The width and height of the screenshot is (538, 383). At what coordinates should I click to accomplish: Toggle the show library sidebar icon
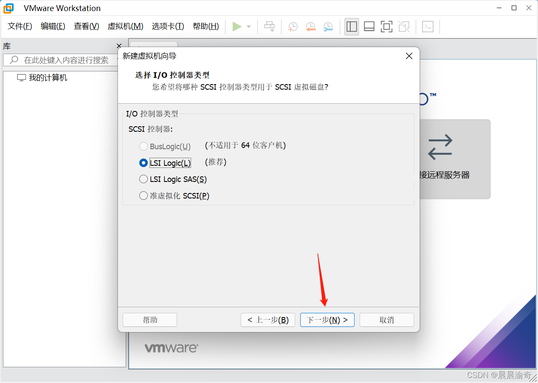352,26
